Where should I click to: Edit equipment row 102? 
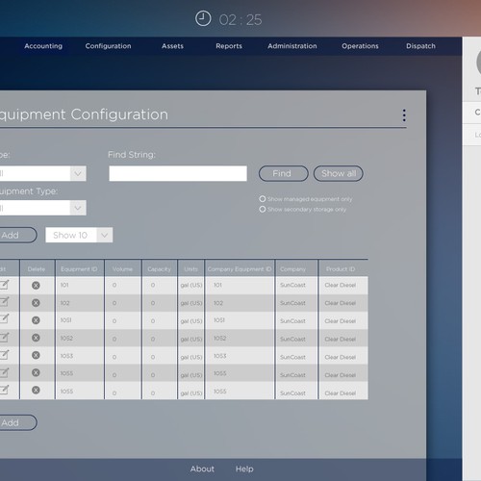point(5,301)
